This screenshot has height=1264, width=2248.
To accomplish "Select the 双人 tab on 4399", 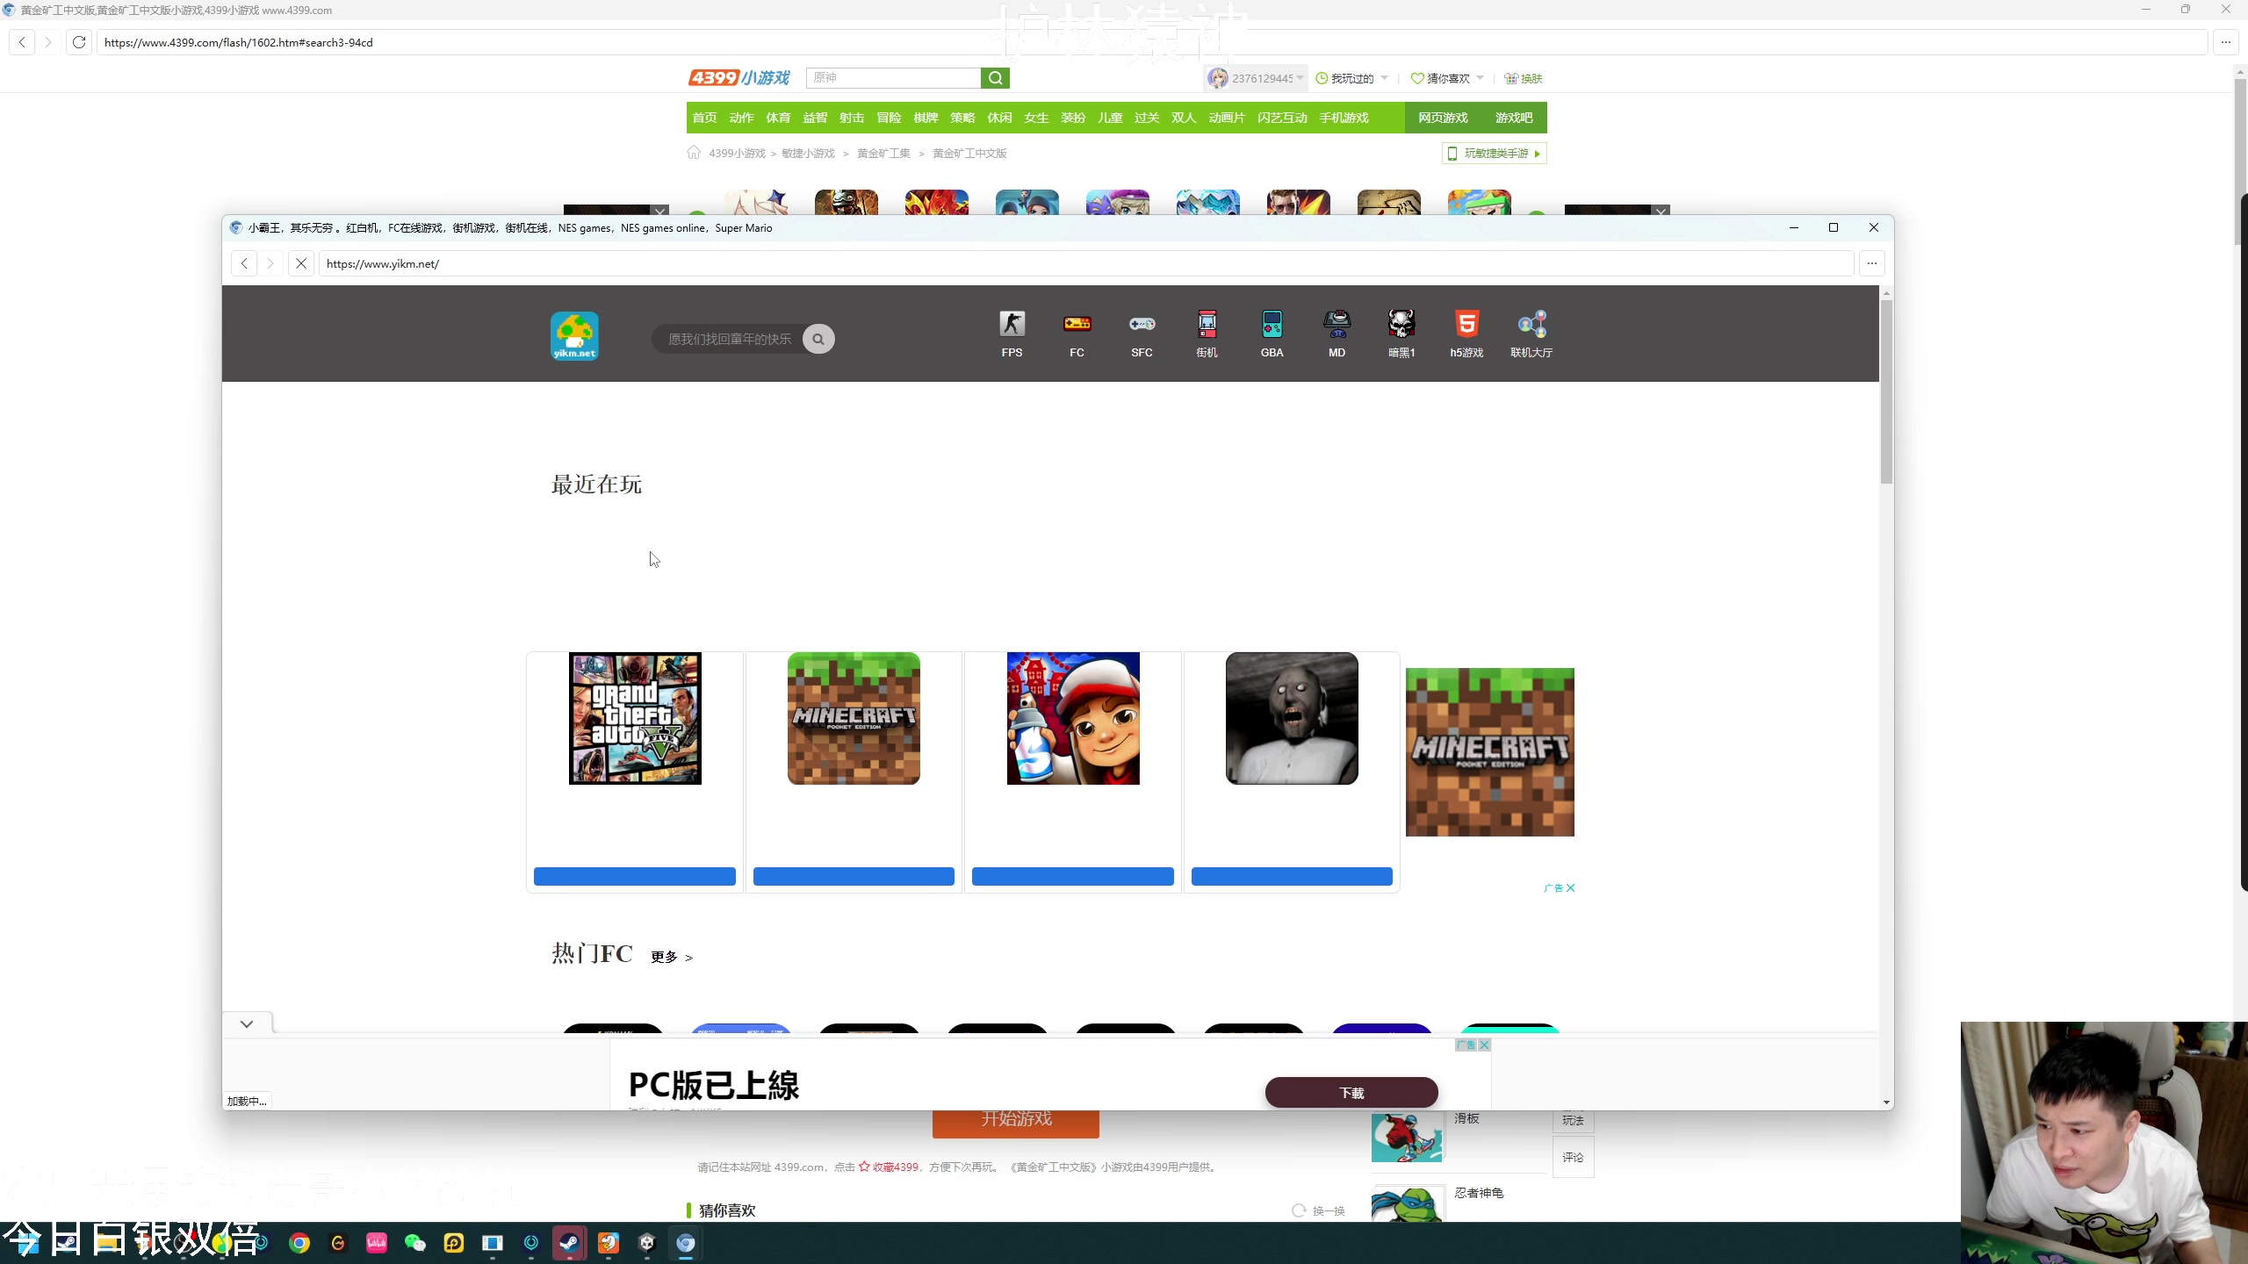I will [1184, 118].
